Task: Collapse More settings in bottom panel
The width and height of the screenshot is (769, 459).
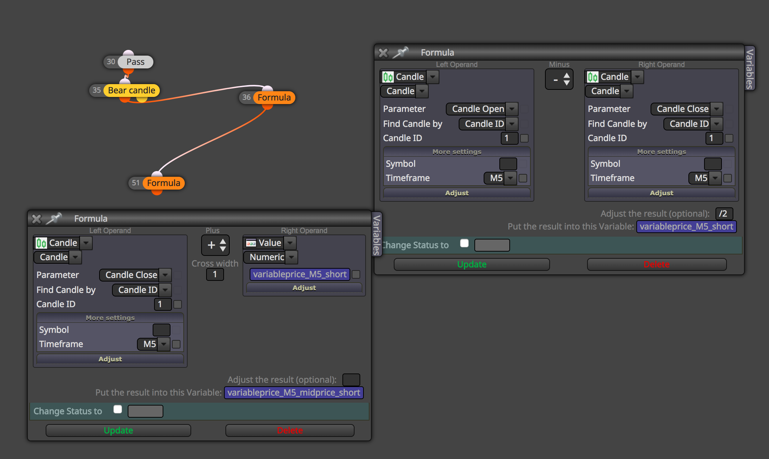Action: pyautogui.click(x=110, y=318)
